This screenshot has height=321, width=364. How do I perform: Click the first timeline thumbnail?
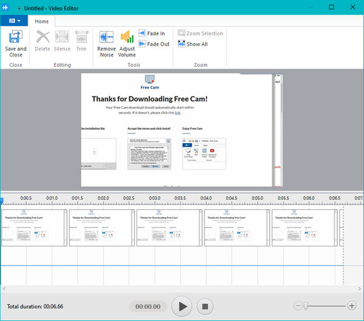[35, 228]
